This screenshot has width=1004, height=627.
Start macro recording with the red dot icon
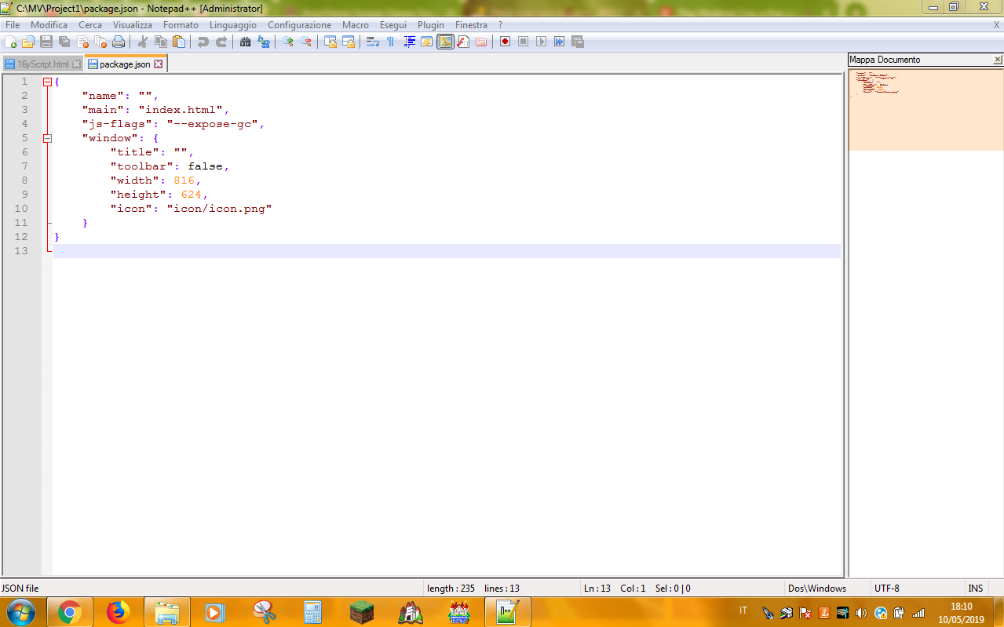[506, 42]
